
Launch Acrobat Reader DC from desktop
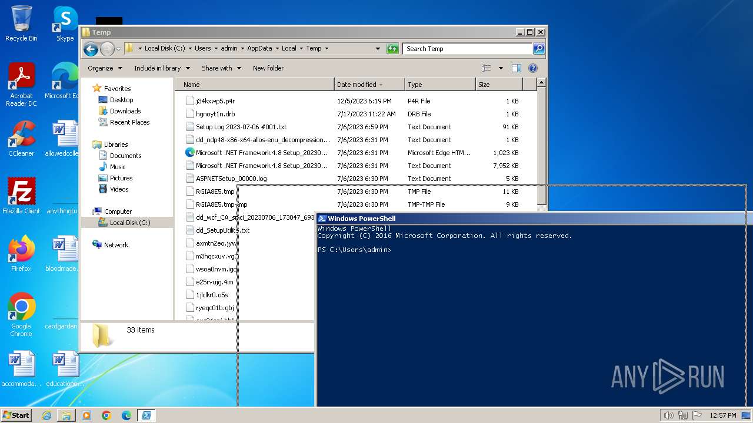click(21, 85)
